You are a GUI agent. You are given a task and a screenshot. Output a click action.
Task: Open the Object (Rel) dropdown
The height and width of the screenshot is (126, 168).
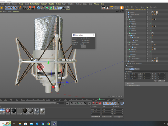pyautogui.click(x=96, y=117)
